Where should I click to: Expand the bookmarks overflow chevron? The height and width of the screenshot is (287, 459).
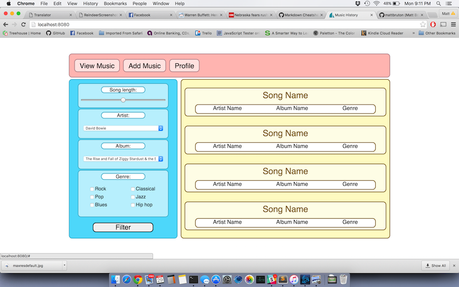(x=413, y=33)
